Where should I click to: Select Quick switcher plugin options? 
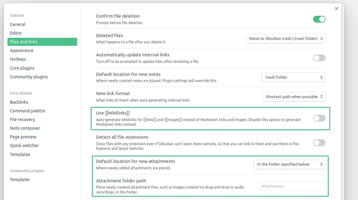click(24, 146)
